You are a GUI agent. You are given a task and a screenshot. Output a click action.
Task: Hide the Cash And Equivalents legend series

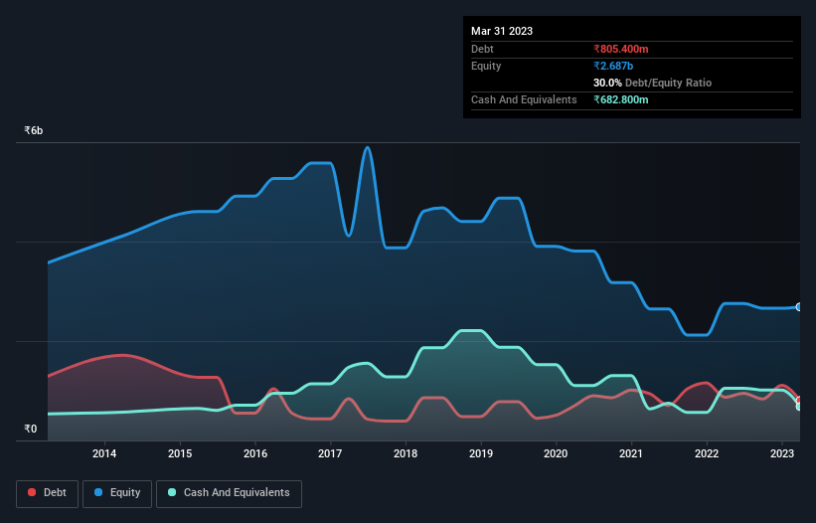tap(229, 492)
